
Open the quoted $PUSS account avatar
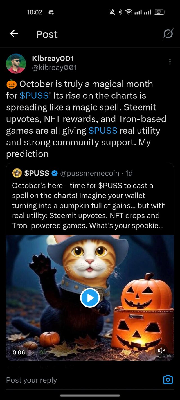[x=17, y=173]
